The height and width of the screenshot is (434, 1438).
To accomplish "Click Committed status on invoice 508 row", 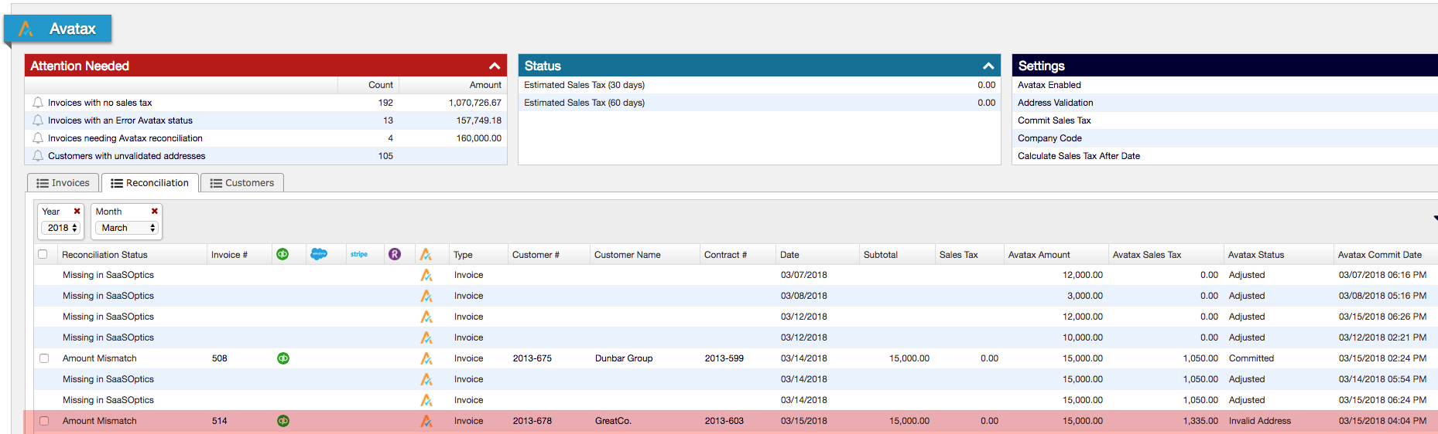I will [x=1251, y=358].
